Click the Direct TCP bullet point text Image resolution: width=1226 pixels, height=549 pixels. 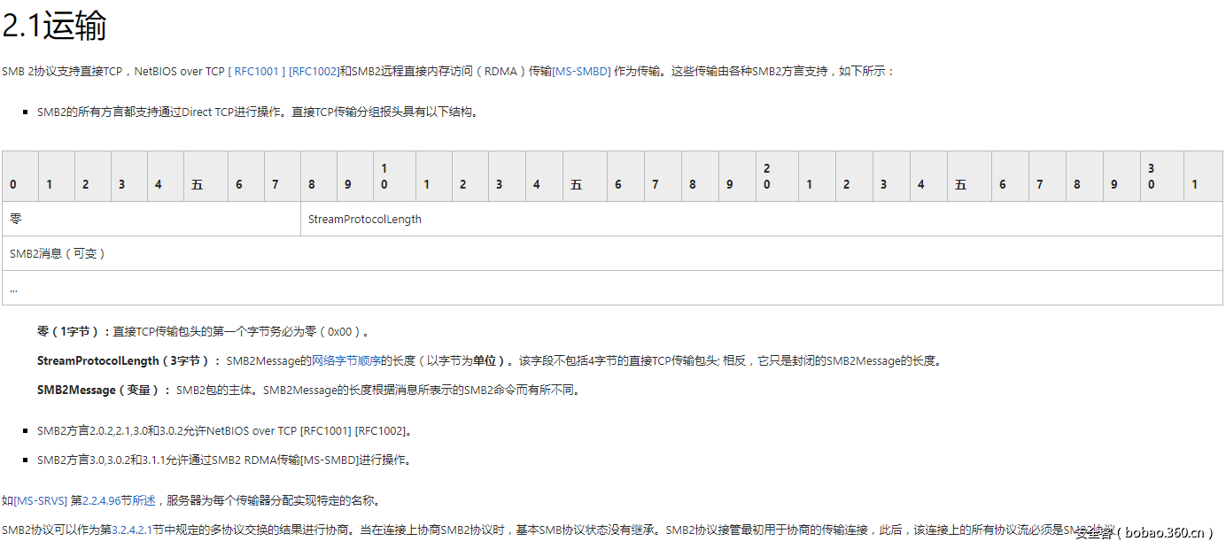[x=257, y=112]
